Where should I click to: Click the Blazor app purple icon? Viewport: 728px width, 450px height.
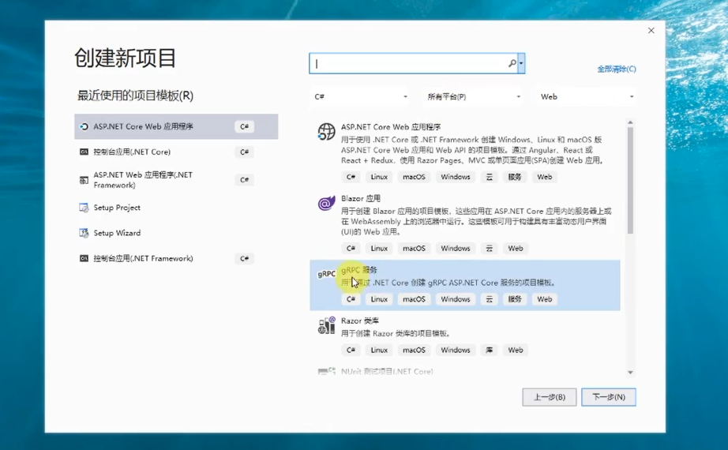[326, 203]
